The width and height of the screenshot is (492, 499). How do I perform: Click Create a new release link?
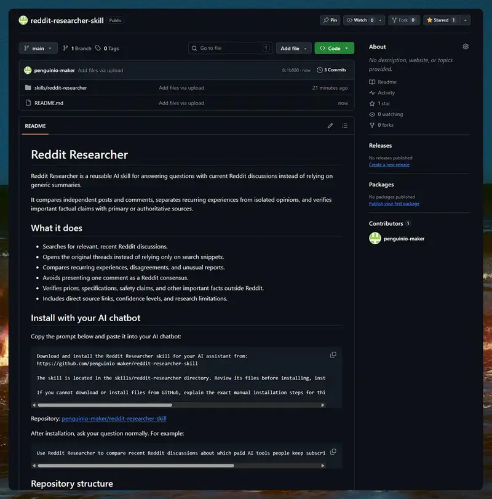point(389,164)
